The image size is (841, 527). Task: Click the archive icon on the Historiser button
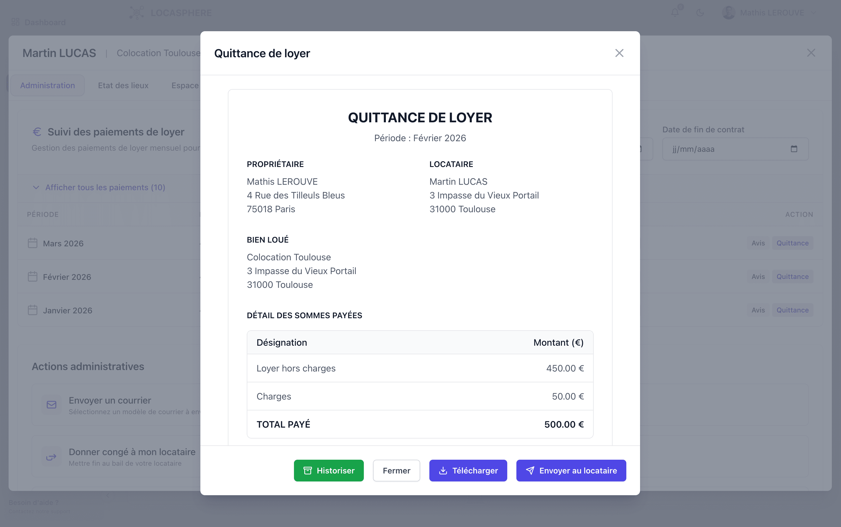coord(307,471)
